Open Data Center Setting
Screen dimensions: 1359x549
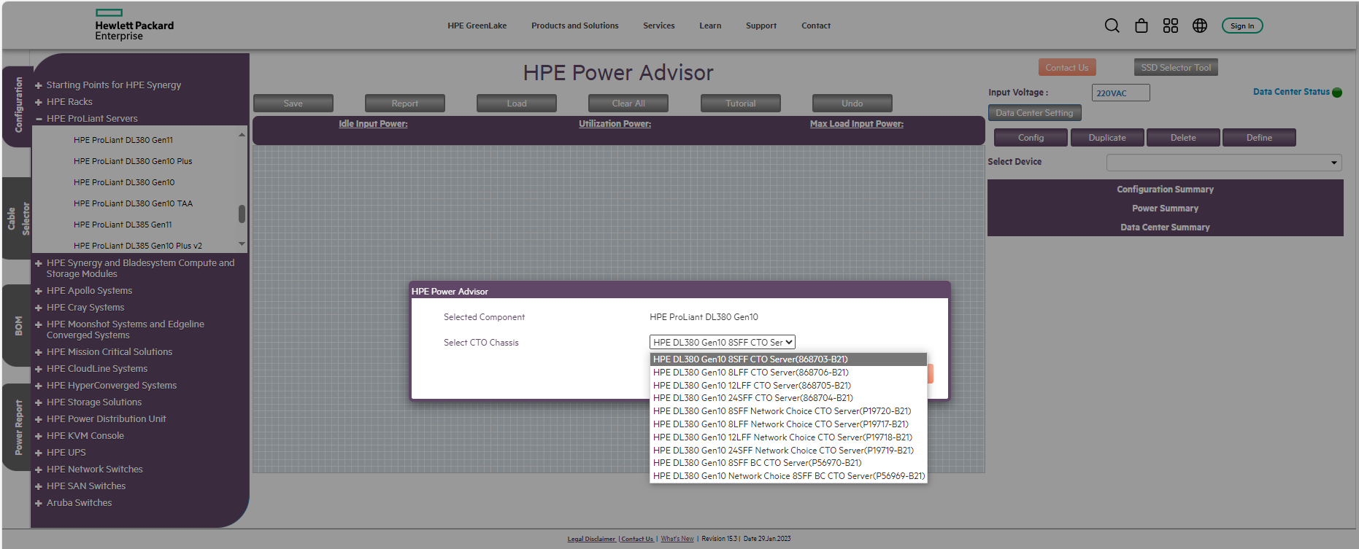(x=1034, y=113)
